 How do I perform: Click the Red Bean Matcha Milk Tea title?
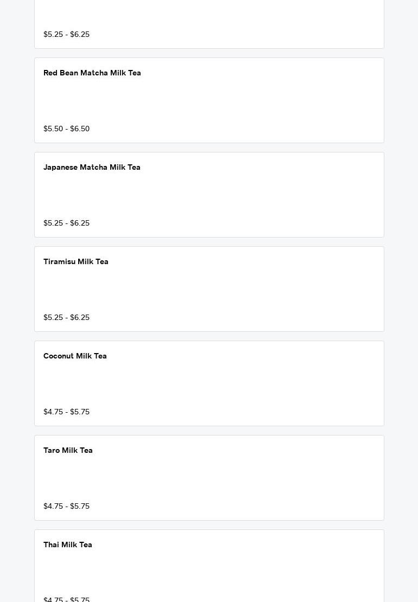coord(92,73)
